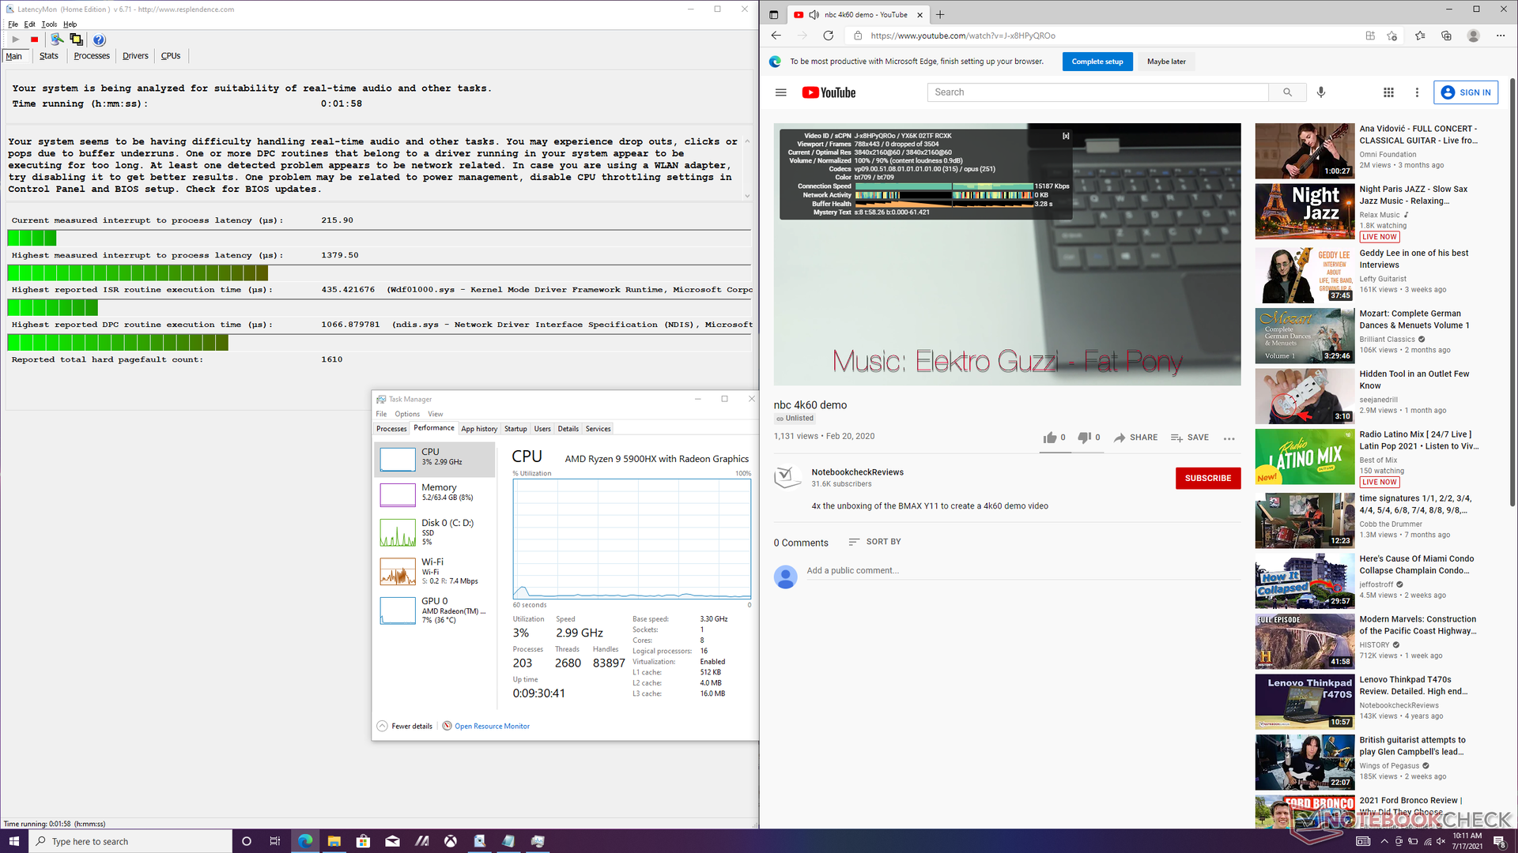This screenshot has width=1518, height=853.
Task: Click the Open Resource Monitor link
Action: coord(492,726)
